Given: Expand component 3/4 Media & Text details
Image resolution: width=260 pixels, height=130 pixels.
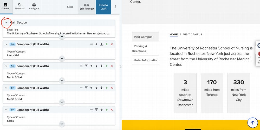Looking at the screenshot, I should (x=62, y=102).
